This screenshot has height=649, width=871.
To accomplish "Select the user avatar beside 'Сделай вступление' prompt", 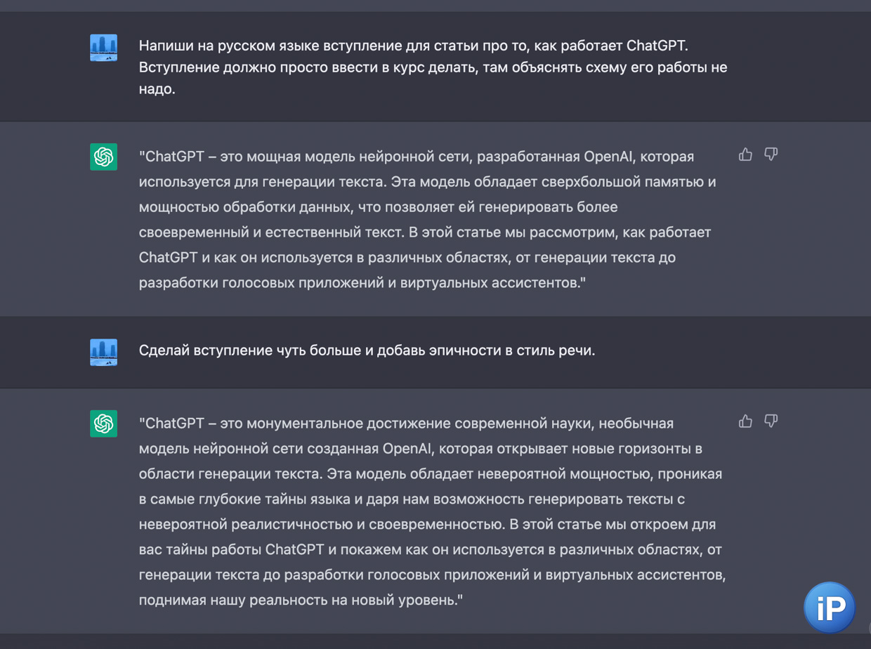I will click(103, 352).
